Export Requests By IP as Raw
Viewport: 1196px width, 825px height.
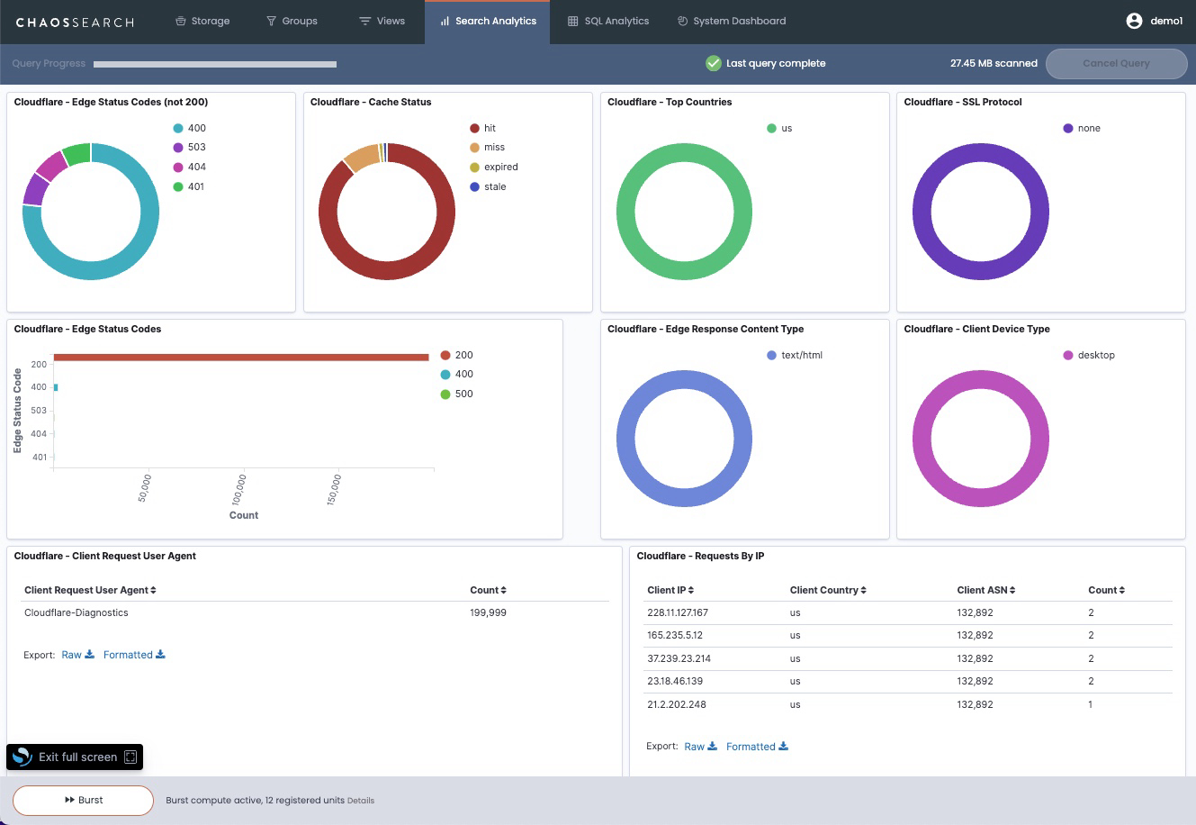click(700, 747)
